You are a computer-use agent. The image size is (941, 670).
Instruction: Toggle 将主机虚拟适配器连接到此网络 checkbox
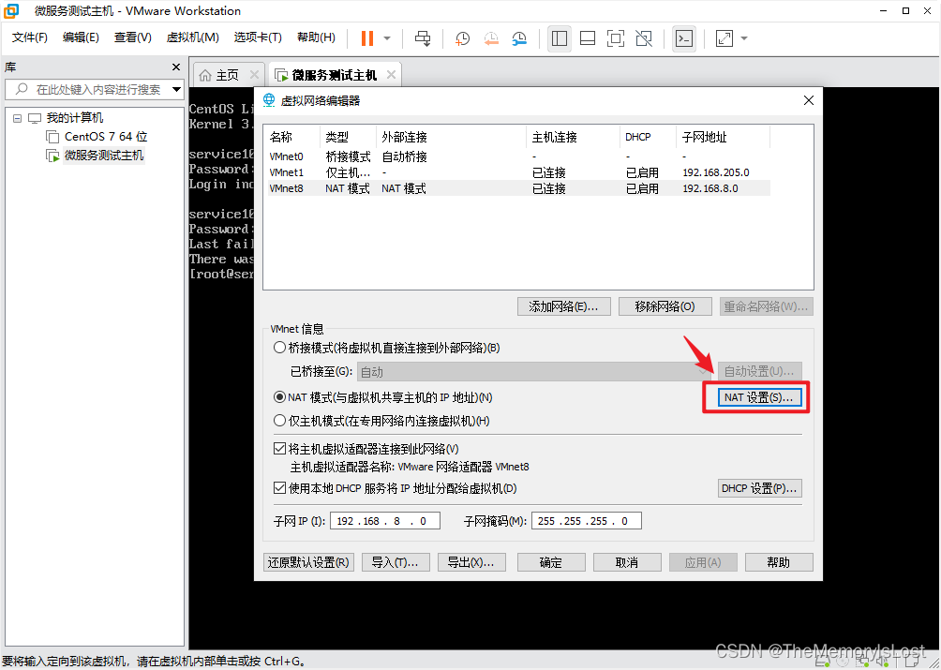tap(279, 449)
